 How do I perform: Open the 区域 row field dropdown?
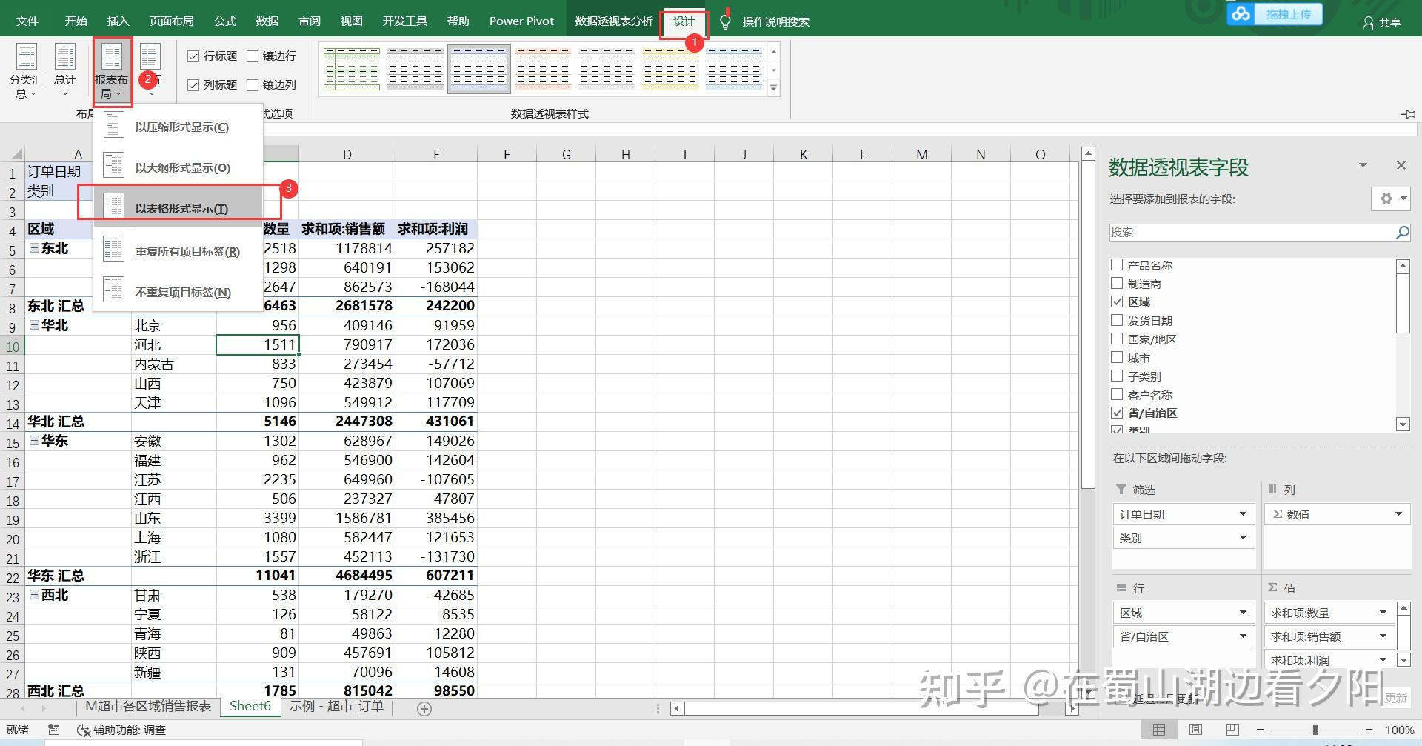coord(1243,613)
